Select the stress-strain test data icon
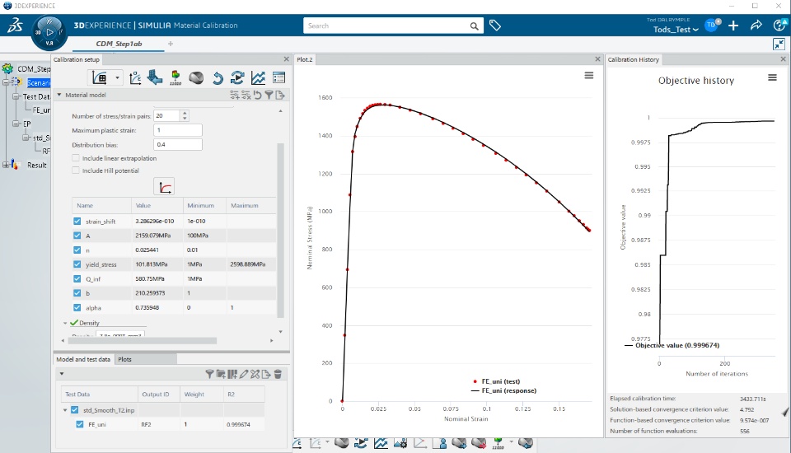This screenshot has width=791, height=453. click(x=134, y=77)
